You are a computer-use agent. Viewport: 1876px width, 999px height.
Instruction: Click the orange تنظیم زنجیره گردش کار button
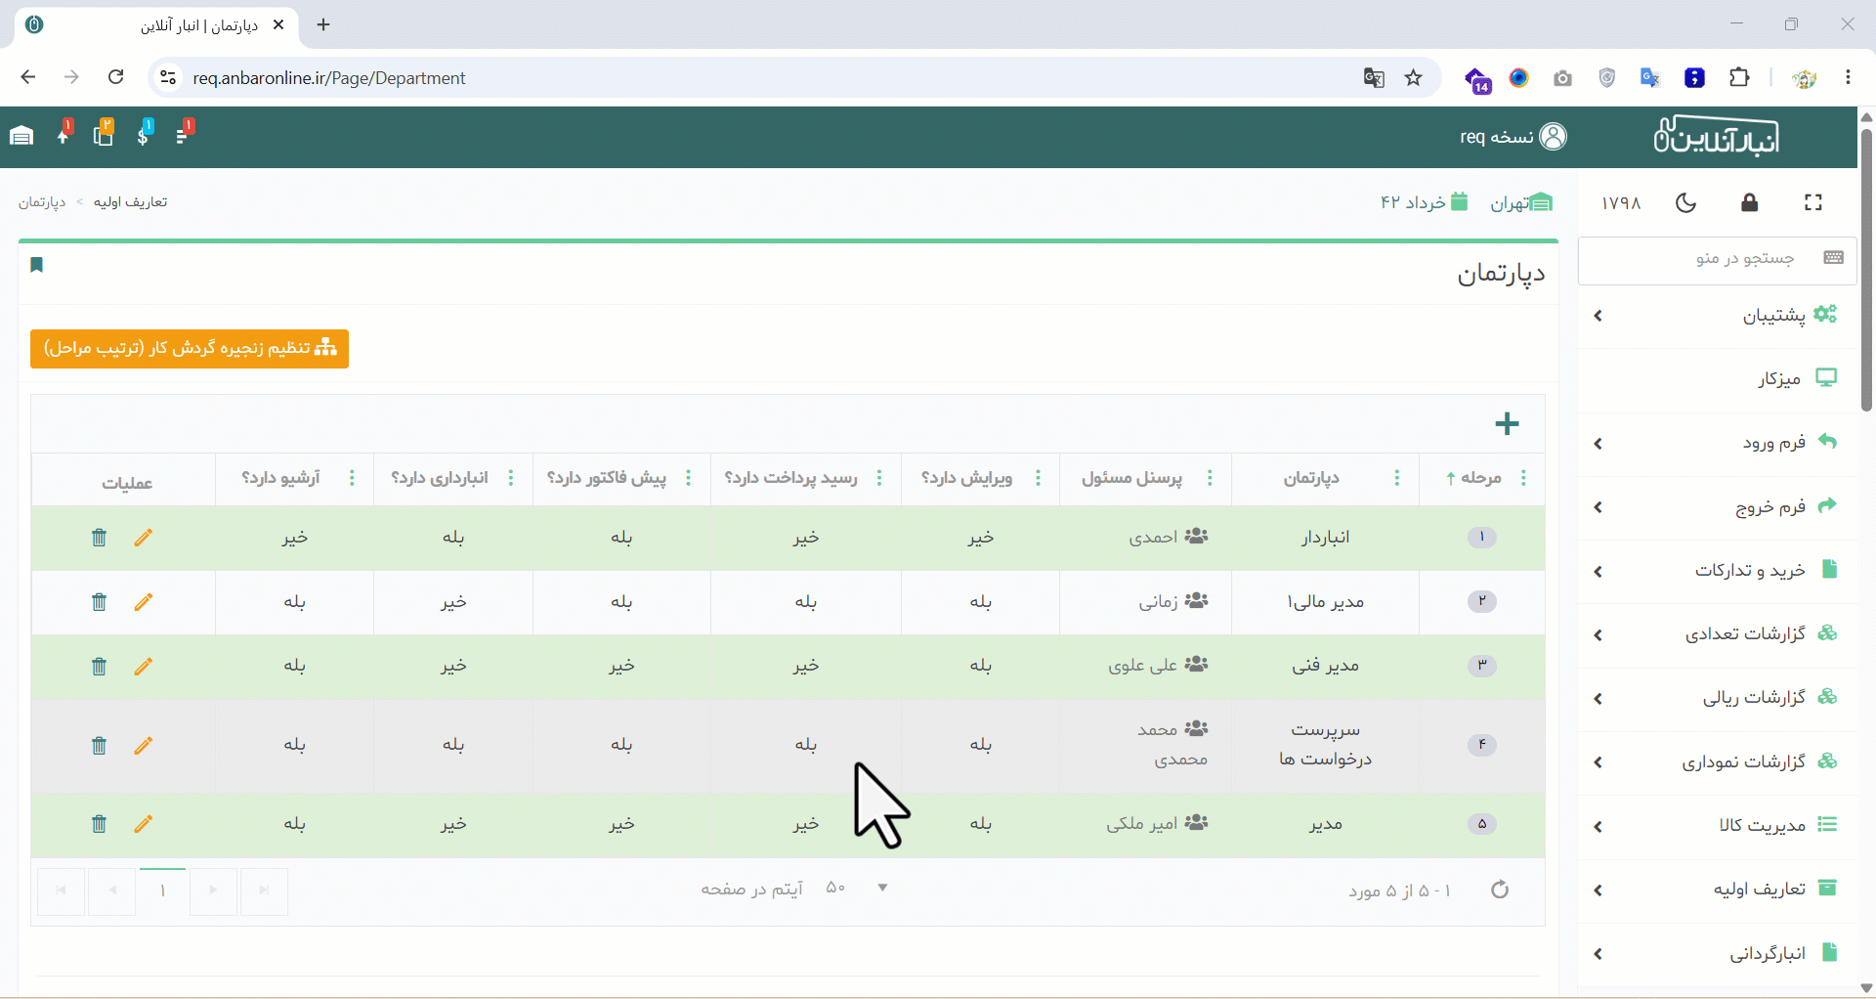(190, 349)
